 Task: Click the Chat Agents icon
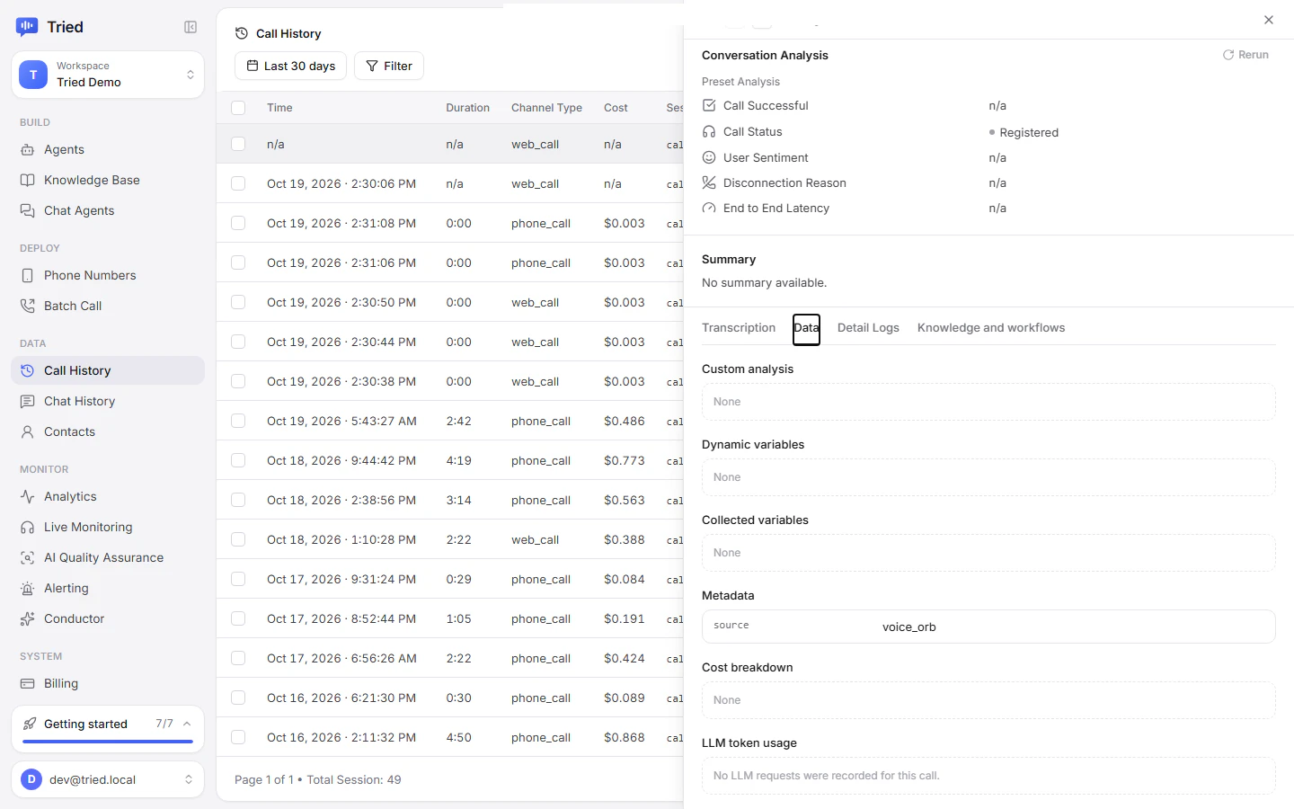point(28,210)
